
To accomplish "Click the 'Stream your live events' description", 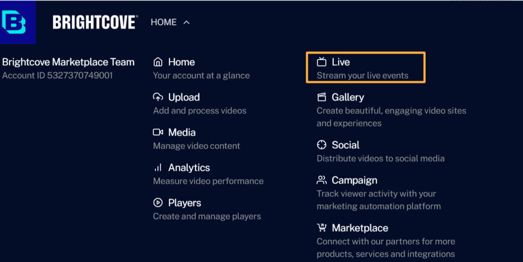I will pyautogui.click(x=362, y=75).
